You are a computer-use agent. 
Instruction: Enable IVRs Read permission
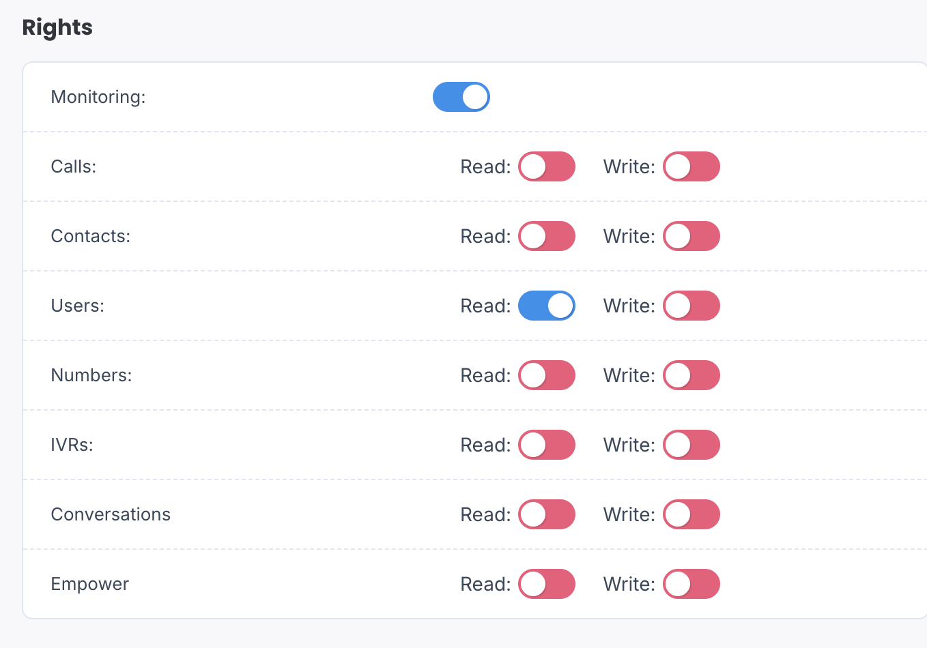point(547,445)
